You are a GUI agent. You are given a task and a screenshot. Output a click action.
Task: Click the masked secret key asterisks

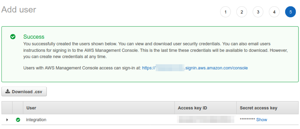click(x=247, y=120)
